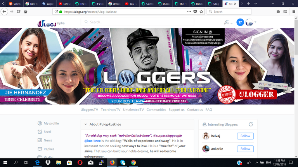Open @surpassinggoogle mention link
Image resolution: width=298 pixels, height=167 pixels.
(167, 136)
